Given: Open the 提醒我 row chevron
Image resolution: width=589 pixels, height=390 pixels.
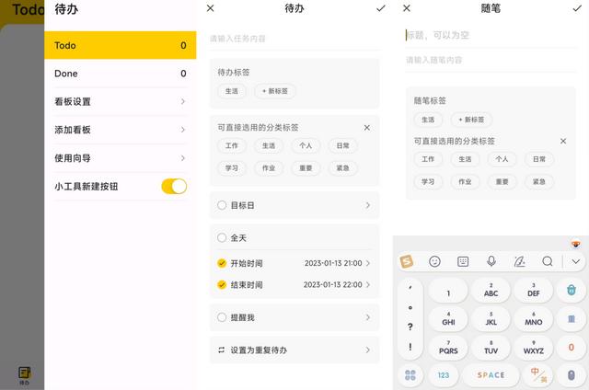Looking at the screenshot, I should (x=368, y=317).
